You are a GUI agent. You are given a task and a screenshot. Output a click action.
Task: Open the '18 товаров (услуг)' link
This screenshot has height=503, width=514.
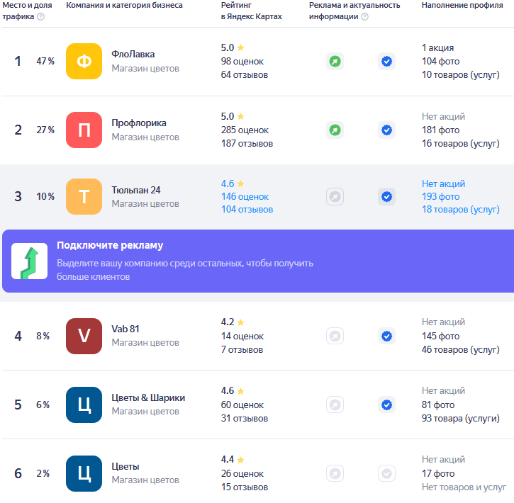pyautogui.click(x=460, y=209)
